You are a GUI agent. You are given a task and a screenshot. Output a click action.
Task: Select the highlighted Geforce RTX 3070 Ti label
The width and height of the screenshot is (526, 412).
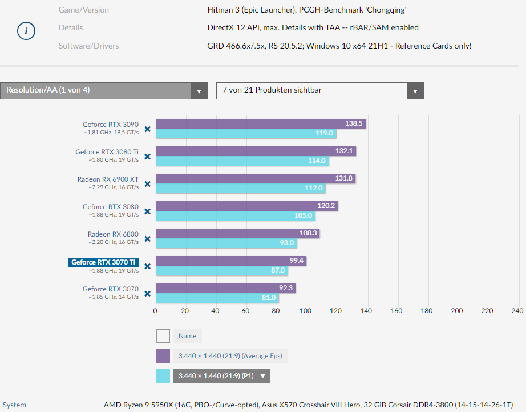coord(103,262)
